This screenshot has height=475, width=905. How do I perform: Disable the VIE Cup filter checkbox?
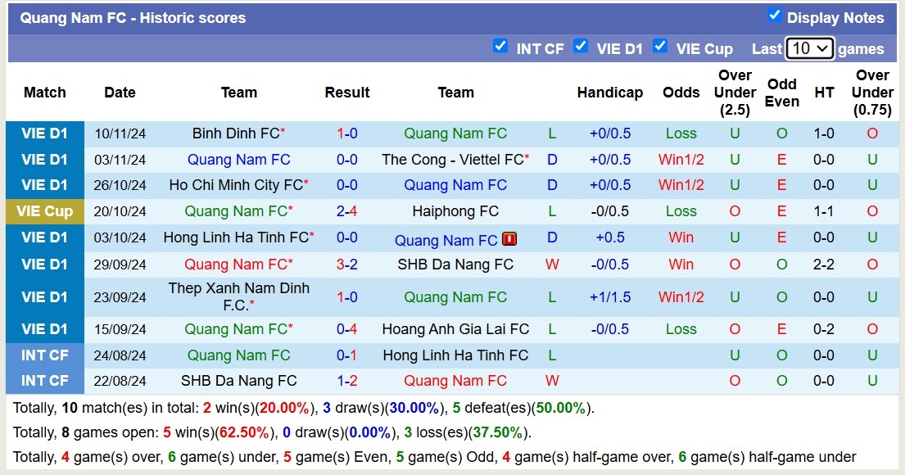[x=660, y=47]
